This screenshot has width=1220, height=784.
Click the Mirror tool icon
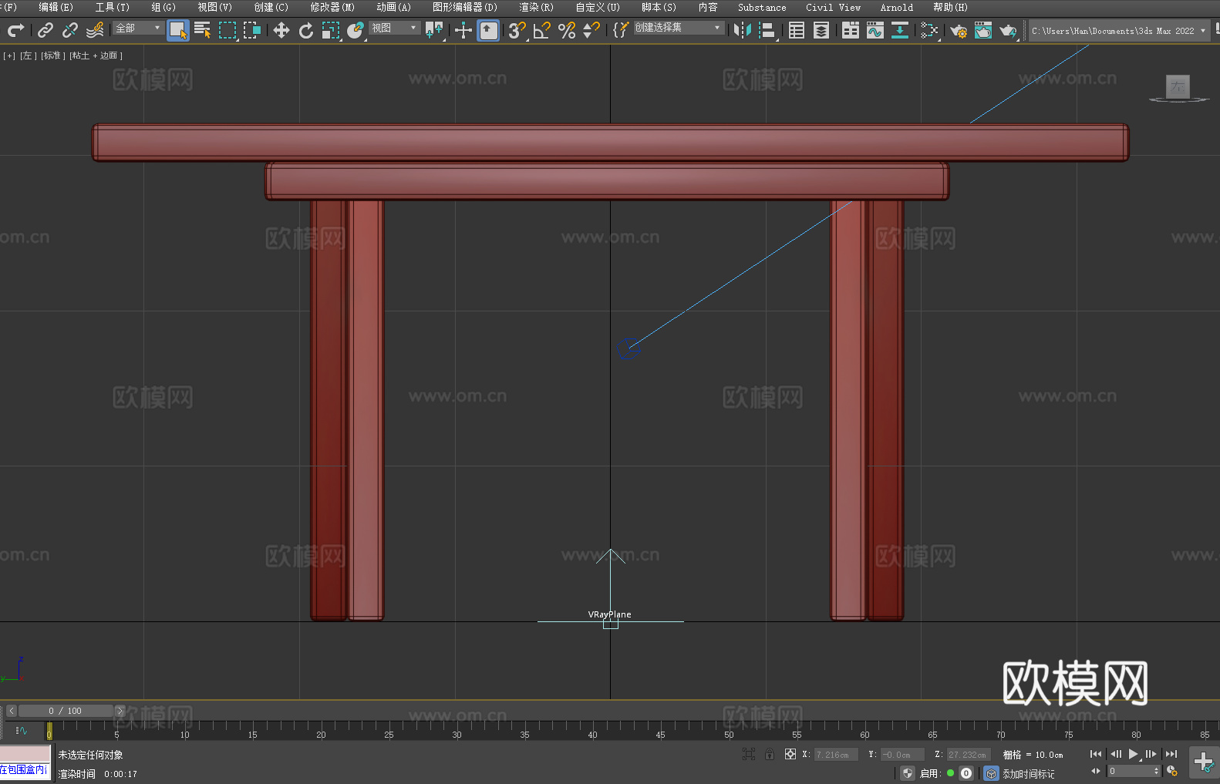click(x=743, y=30)
